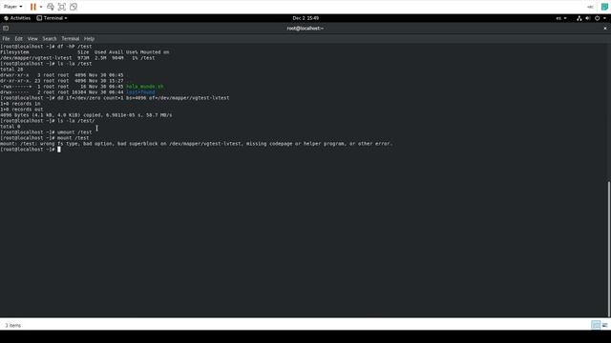Click the terminal vertical scrollbar
The image size is (611, 343).
coord(609,249)
